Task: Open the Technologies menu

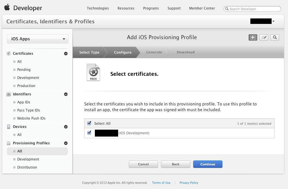Action: click(98, 8)
